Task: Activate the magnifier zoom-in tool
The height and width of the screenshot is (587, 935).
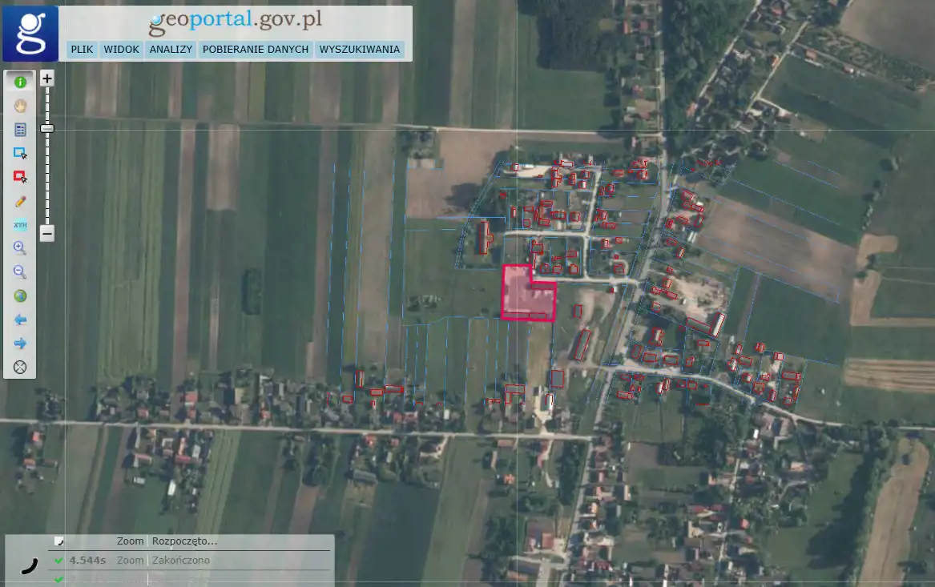Action: click(x=20, y=248)
